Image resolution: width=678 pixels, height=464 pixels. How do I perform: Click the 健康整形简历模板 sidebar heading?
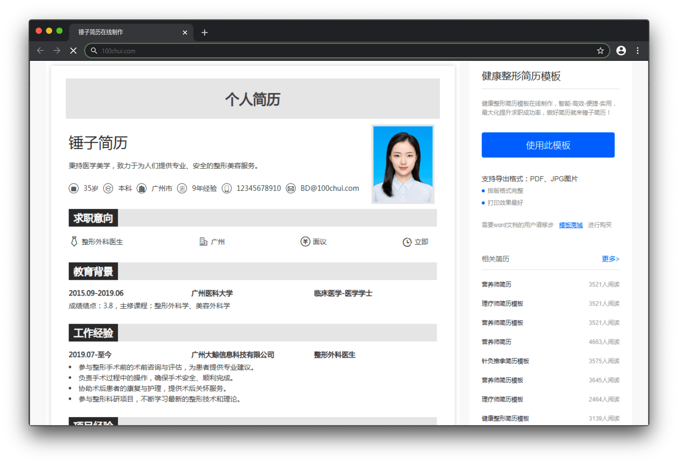click(x=521, y=76)
